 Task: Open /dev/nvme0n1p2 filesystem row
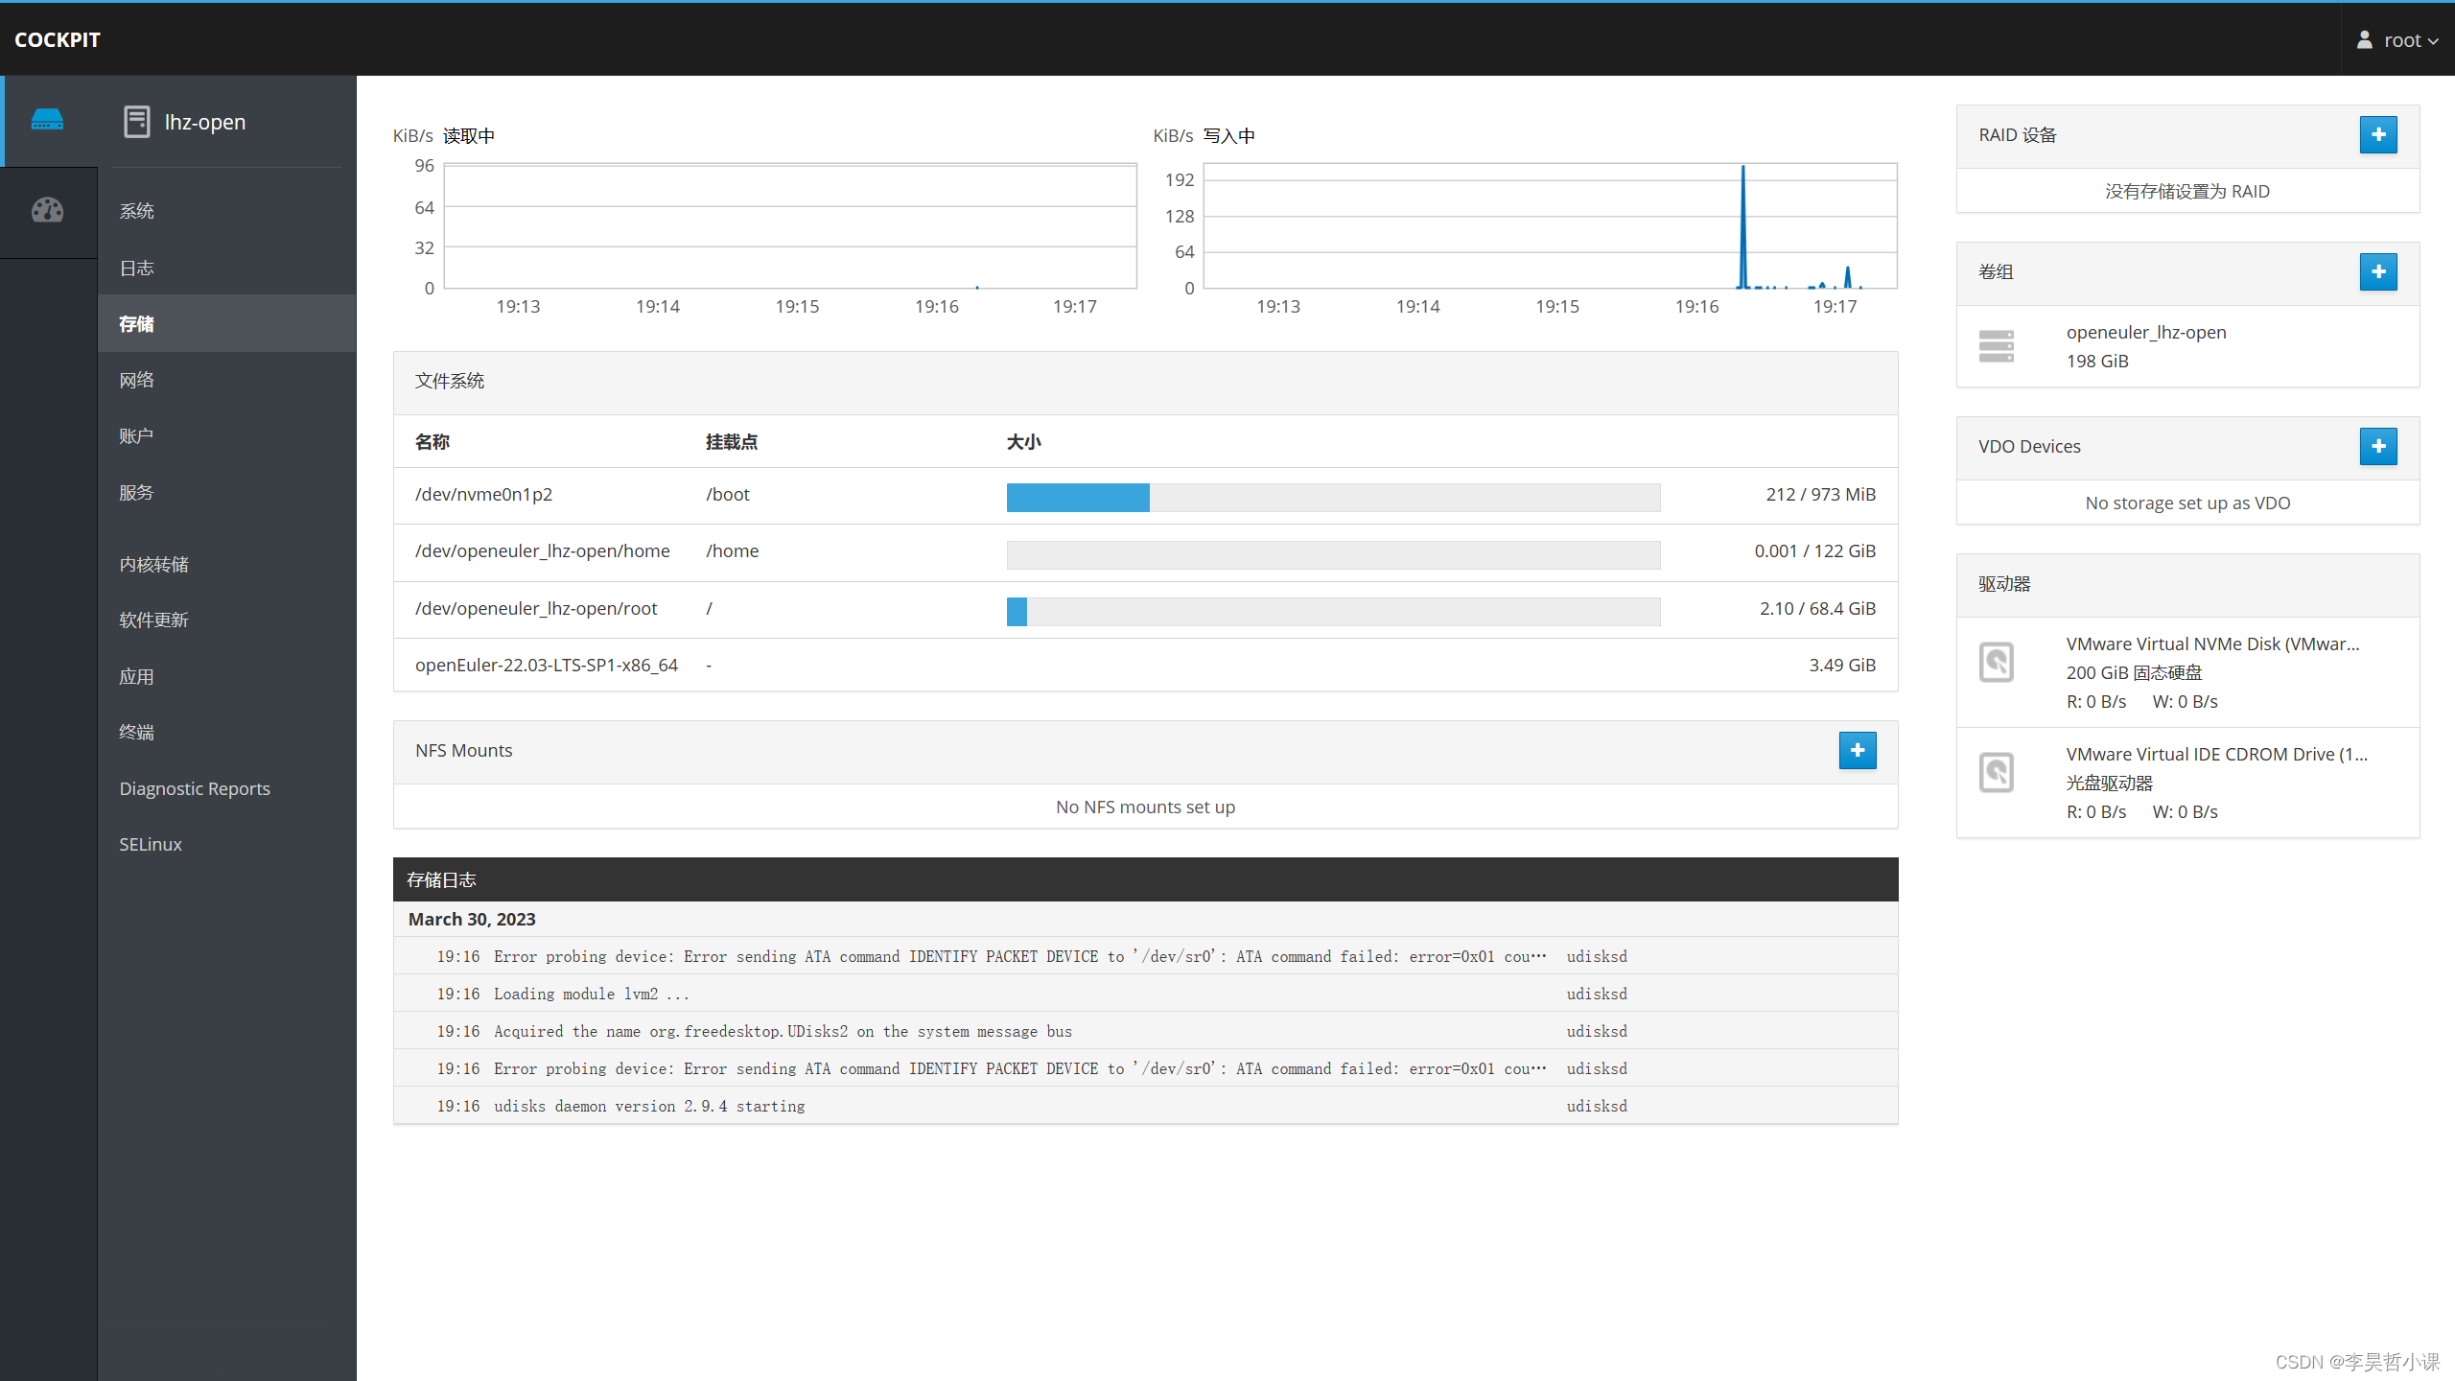1145,495
